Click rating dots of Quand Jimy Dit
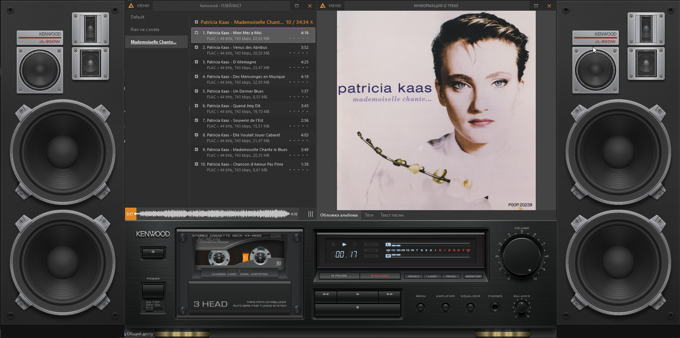This screenshot has width=680, height=338. pos(299,111)
